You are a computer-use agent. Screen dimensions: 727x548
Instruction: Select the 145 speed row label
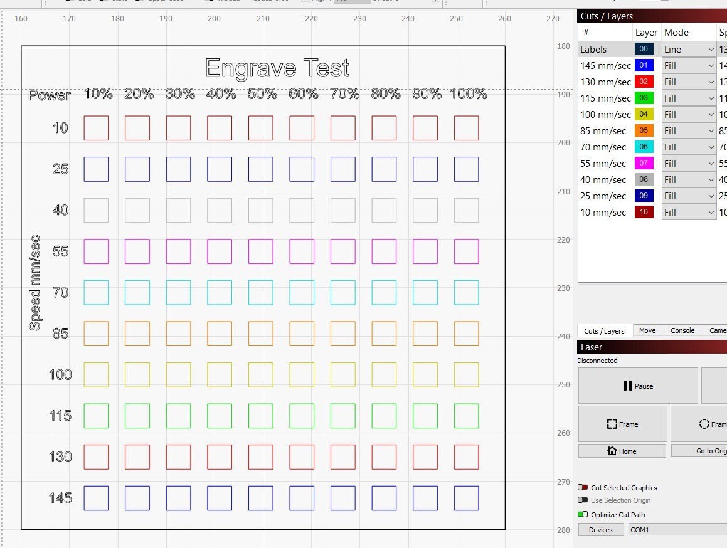pyautogui.click(x=60, y=498)
